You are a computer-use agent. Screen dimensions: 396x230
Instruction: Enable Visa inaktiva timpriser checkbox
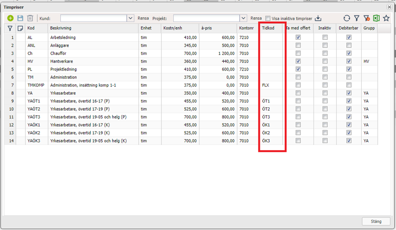[x=268, y=18]
